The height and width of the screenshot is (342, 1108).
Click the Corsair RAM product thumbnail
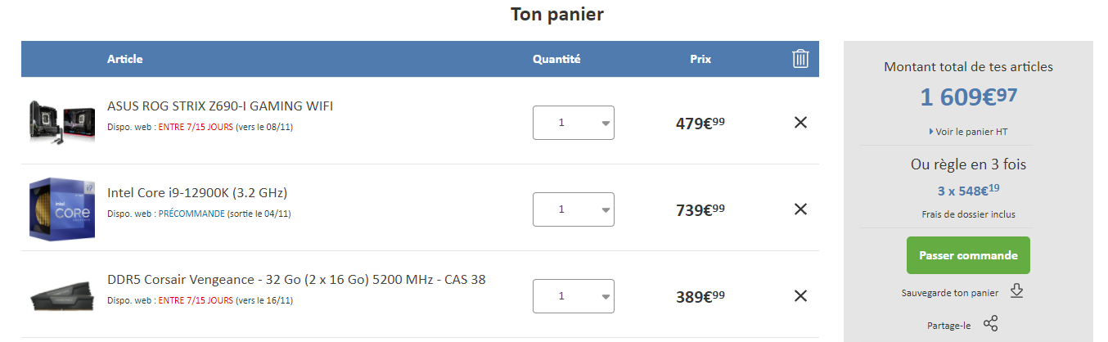[59, 296]
